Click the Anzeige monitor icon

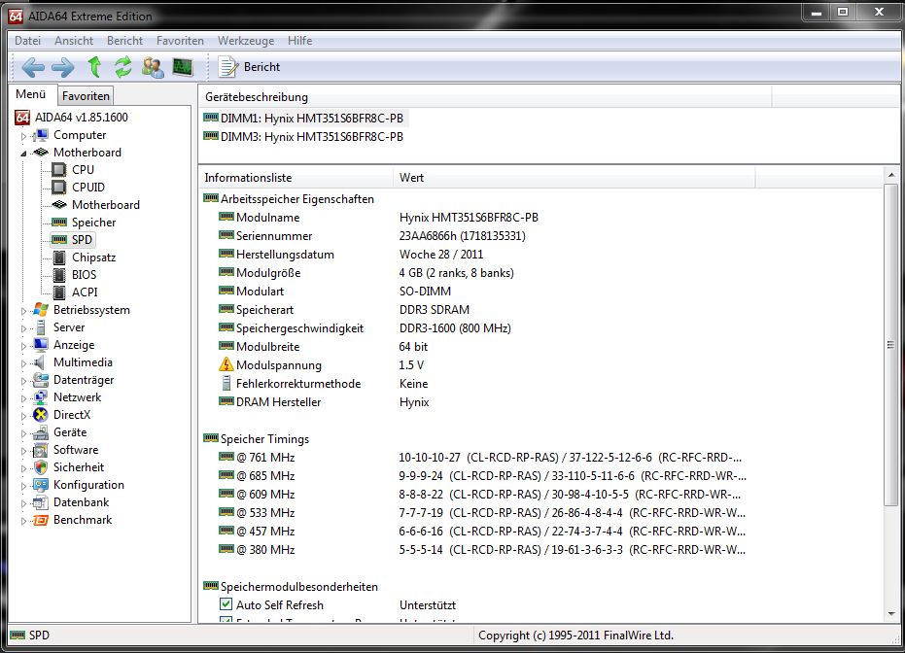pyautogui.click(x=41, y=344)
